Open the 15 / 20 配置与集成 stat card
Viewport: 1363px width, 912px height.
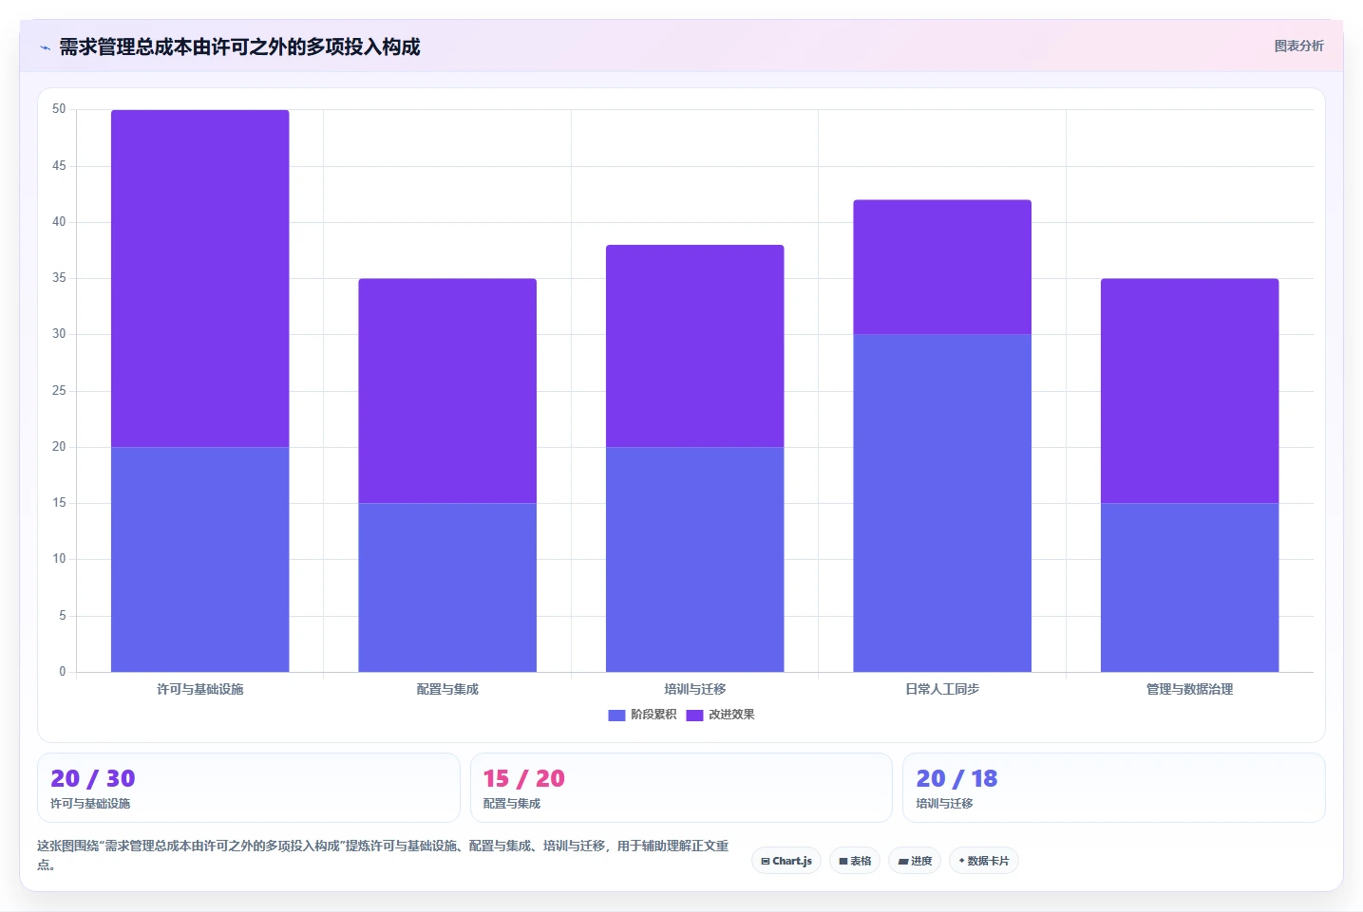pyautogui.click(x=681, y=788)
